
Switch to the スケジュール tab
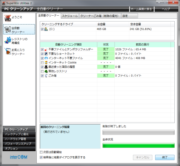(70, 16)
